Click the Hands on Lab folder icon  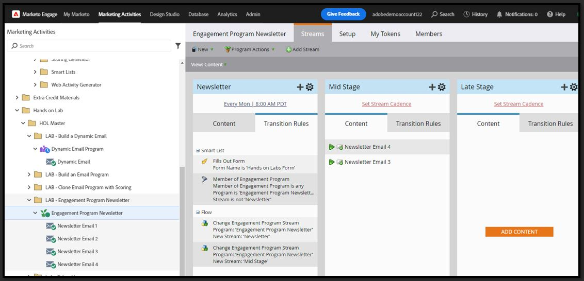[x=26, y=110]
